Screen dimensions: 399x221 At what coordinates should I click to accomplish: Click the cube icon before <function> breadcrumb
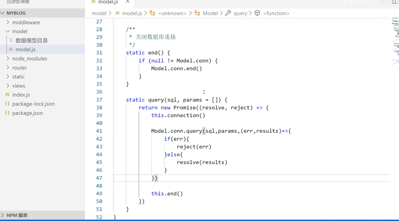pos(257,13)
